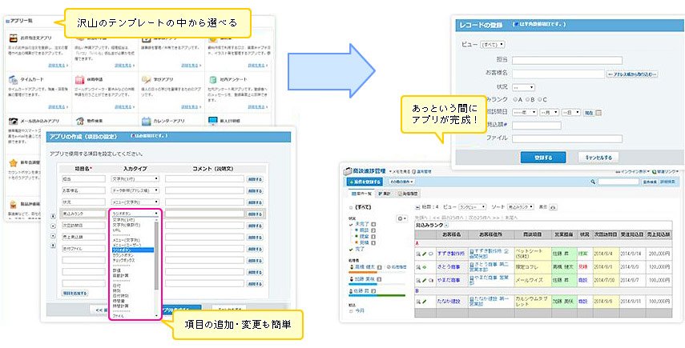685x348 pixels.
Task: Open the 社内アンケート template icon
Action: tap(213, 80)
